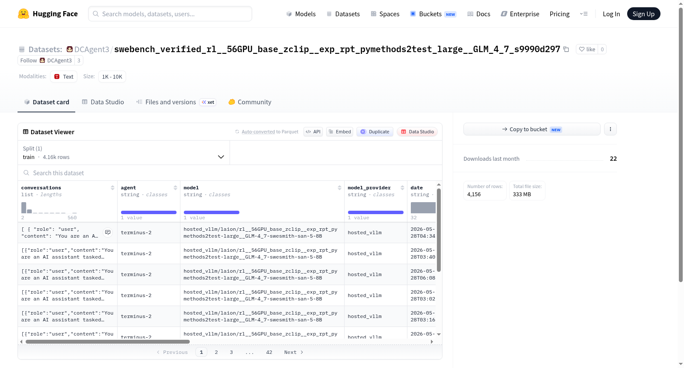Click the scroll-left arrow of the table scrollbar
684x368 pixels.
point(21,342)
